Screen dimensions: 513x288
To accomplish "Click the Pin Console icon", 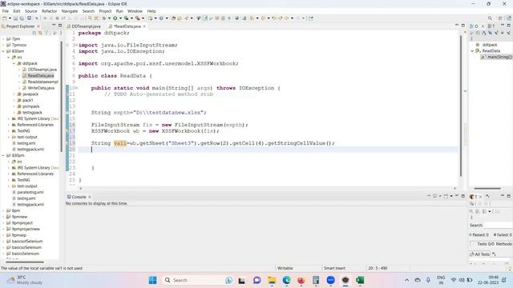I will tap(429, 196).
